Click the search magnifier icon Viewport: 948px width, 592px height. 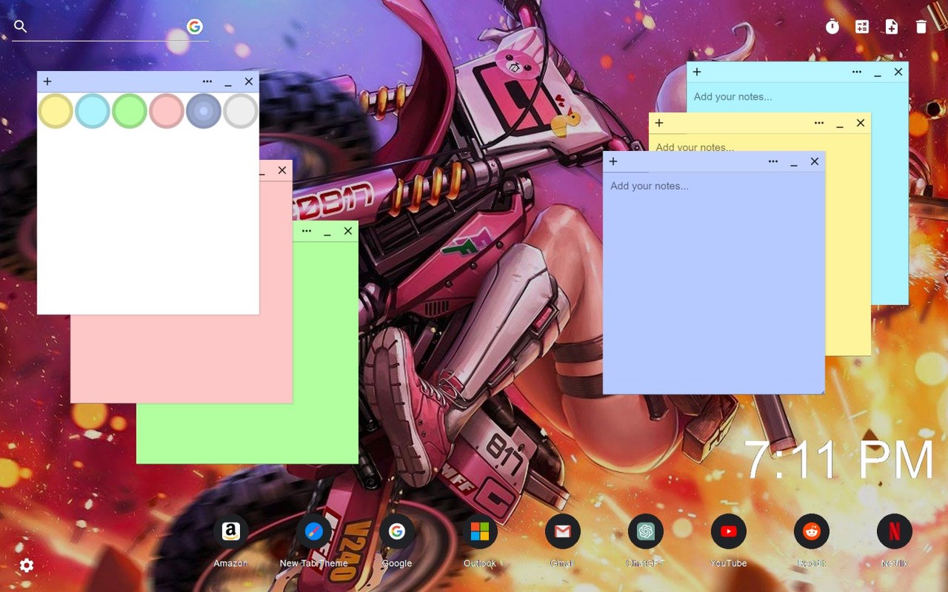21,27
